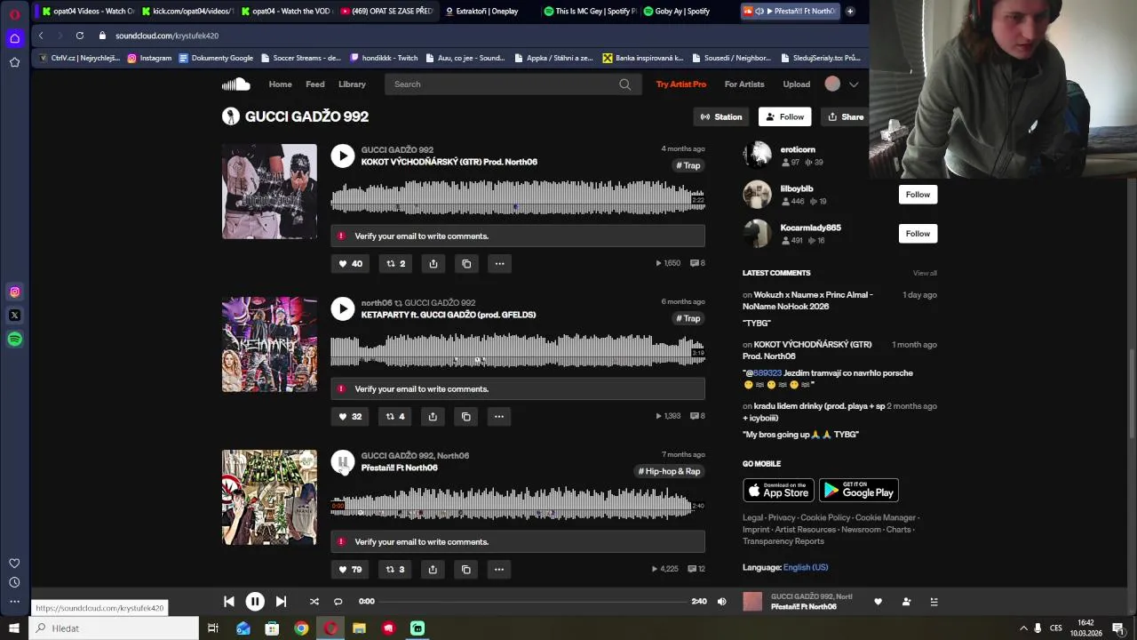Share the KETAPARTY track
The image size is (1137, 640).
click(433, 416)
